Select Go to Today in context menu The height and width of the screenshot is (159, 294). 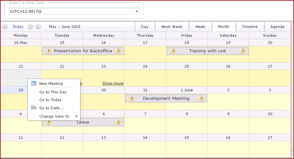pyautogui.click(x=50, y=100)
